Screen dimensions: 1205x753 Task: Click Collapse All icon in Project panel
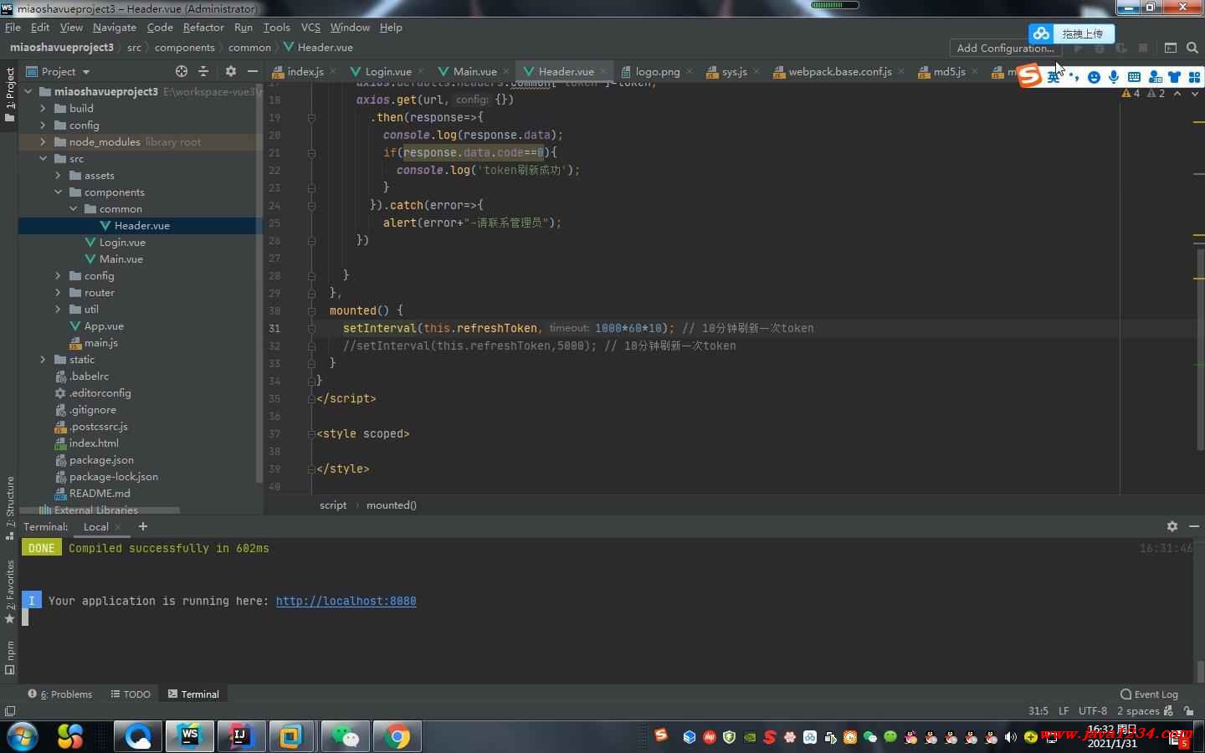coord(203,71)
